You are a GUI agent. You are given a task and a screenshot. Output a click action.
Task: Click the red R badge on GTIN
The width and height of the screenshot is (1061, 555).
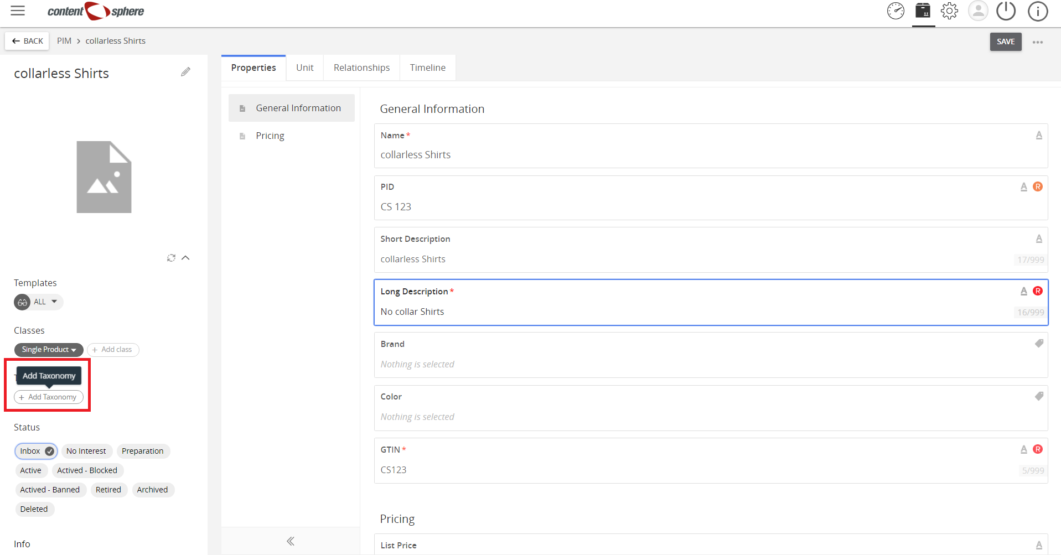tap(1038, 449)
